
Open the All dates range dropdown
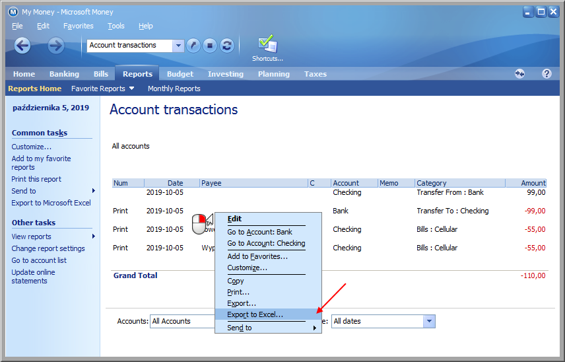pos(429,321)
